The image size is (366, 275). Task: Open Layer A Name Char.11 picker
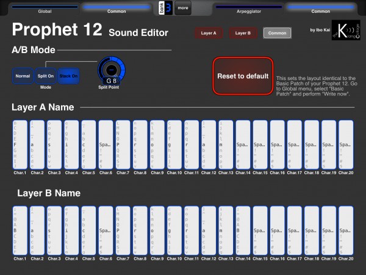point(192,145)
